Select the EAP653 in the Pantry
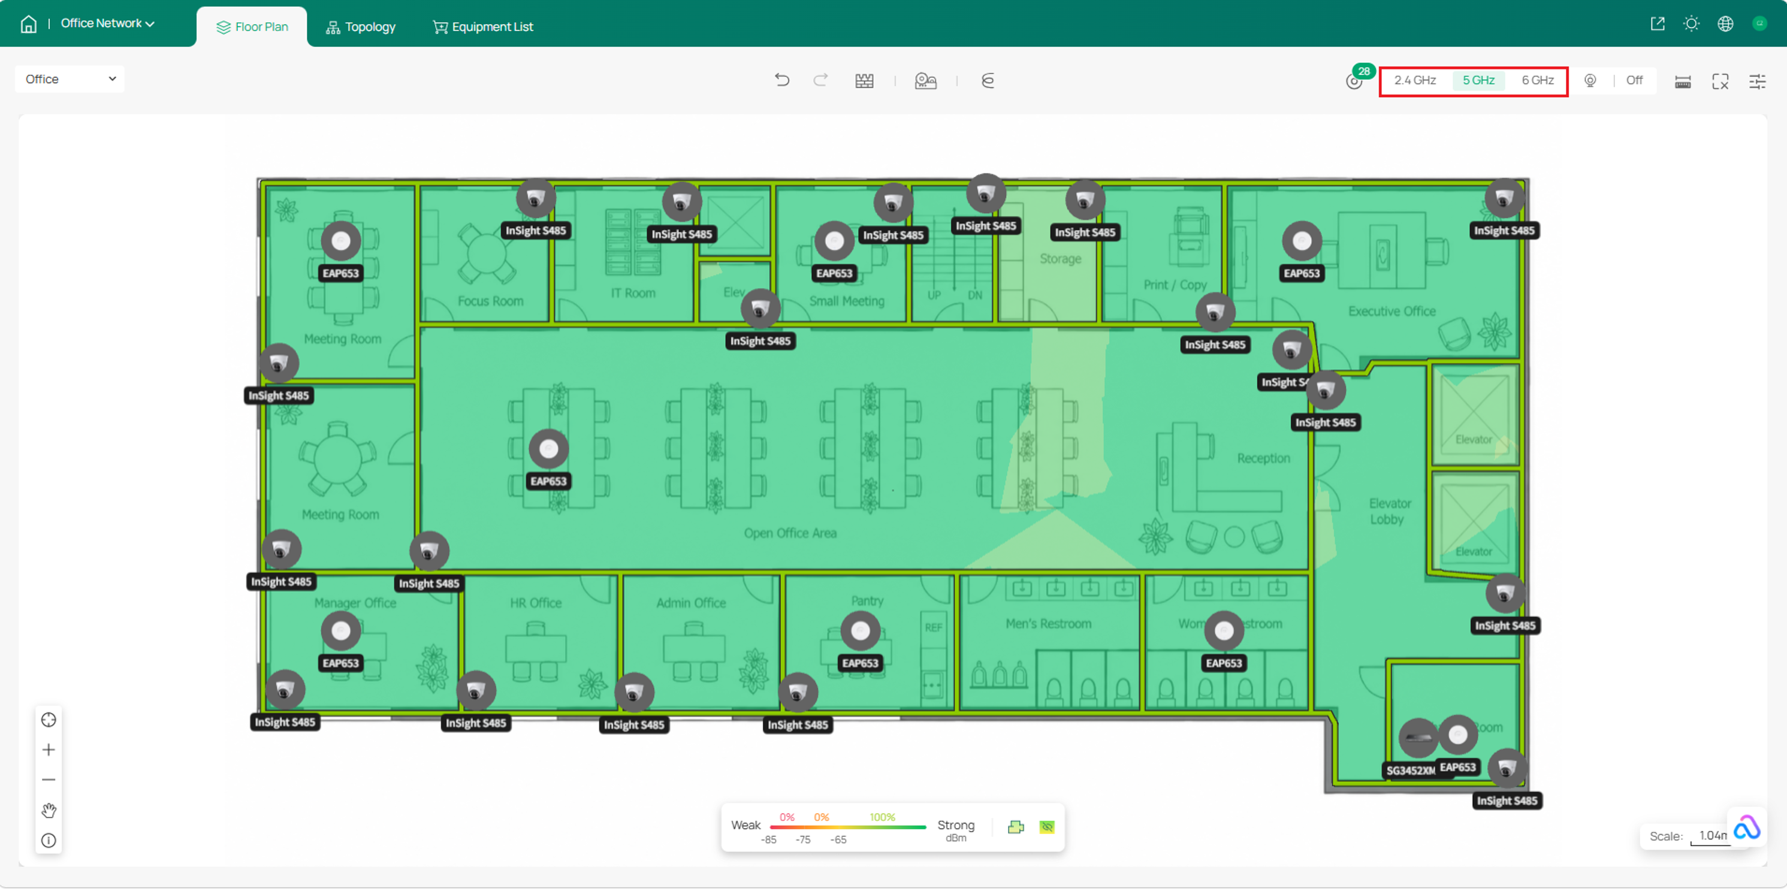Viewport: 1787px width, 891px height. 860,631
